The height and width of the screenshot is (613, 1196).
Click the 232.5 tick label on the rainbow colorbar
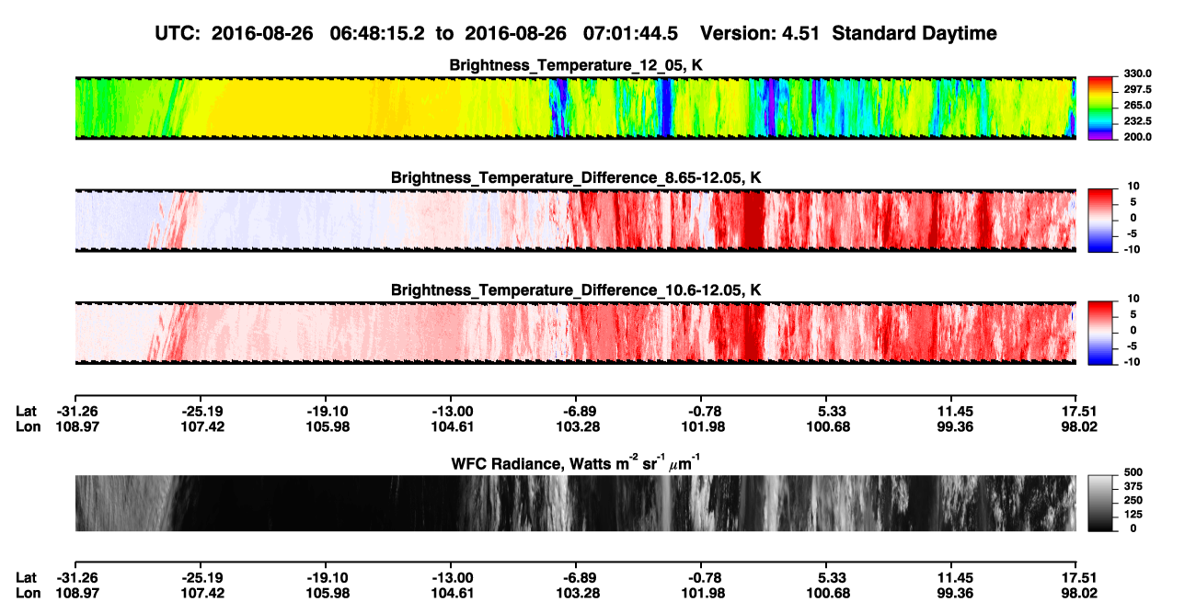click(x=1138, y=121)
